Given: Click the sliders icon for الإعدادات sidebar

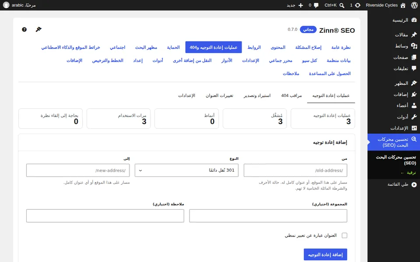Looking at the screenshot, I should click(x=414, y=128).
